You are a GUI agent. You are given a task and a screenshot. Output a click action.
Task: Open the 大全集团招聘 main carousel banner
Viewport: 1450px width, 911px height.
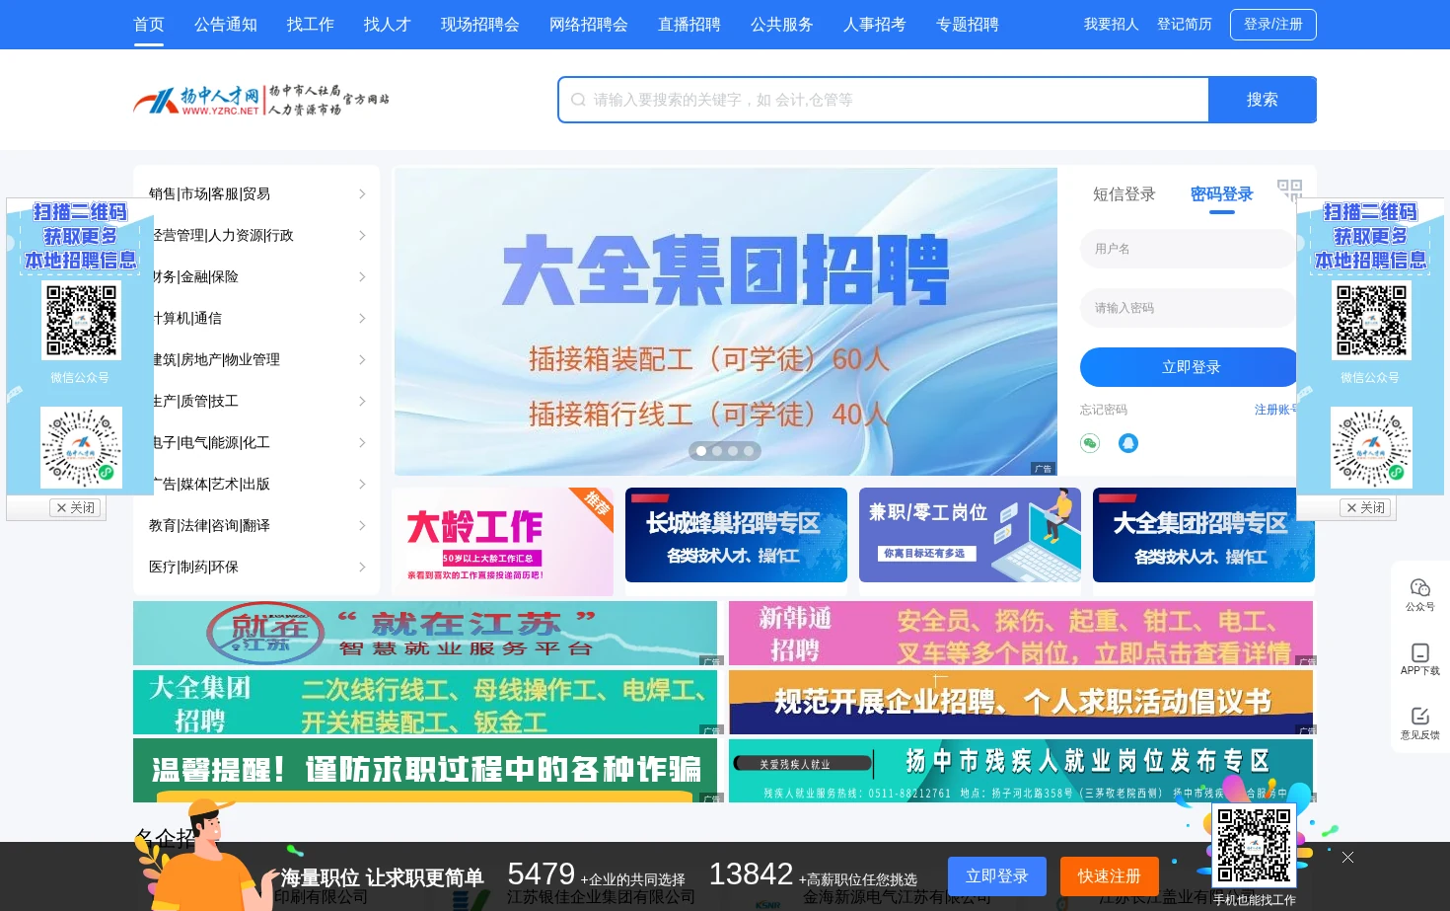tap(726, 322)
